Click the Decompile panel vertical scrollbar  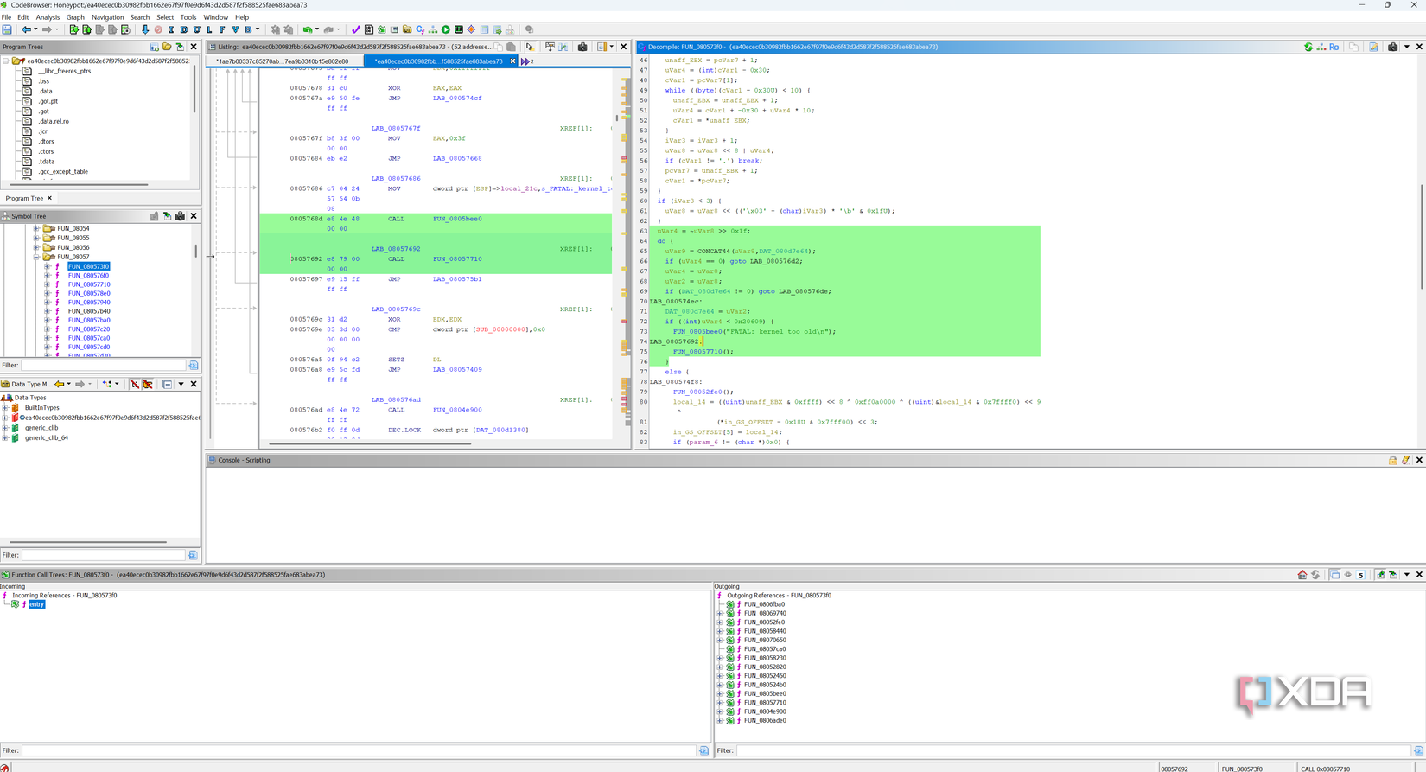1420,236
